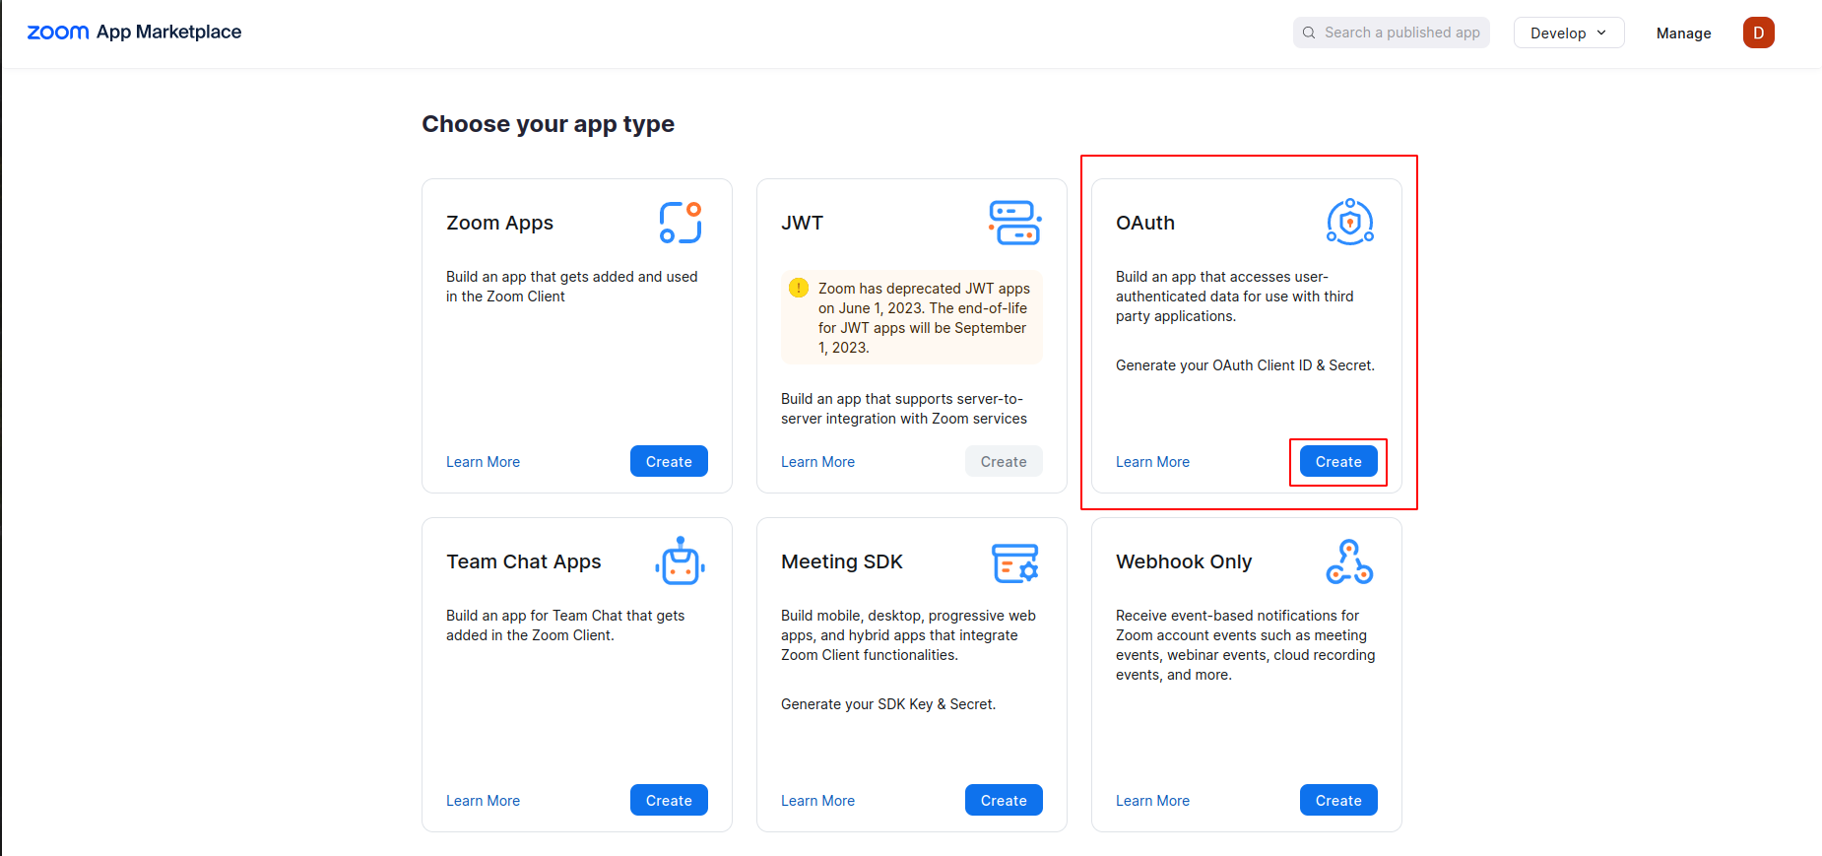Expand the Develop dropdown menu
Viewport: 1822px width, 856px height.
[x=1568, y=33]
